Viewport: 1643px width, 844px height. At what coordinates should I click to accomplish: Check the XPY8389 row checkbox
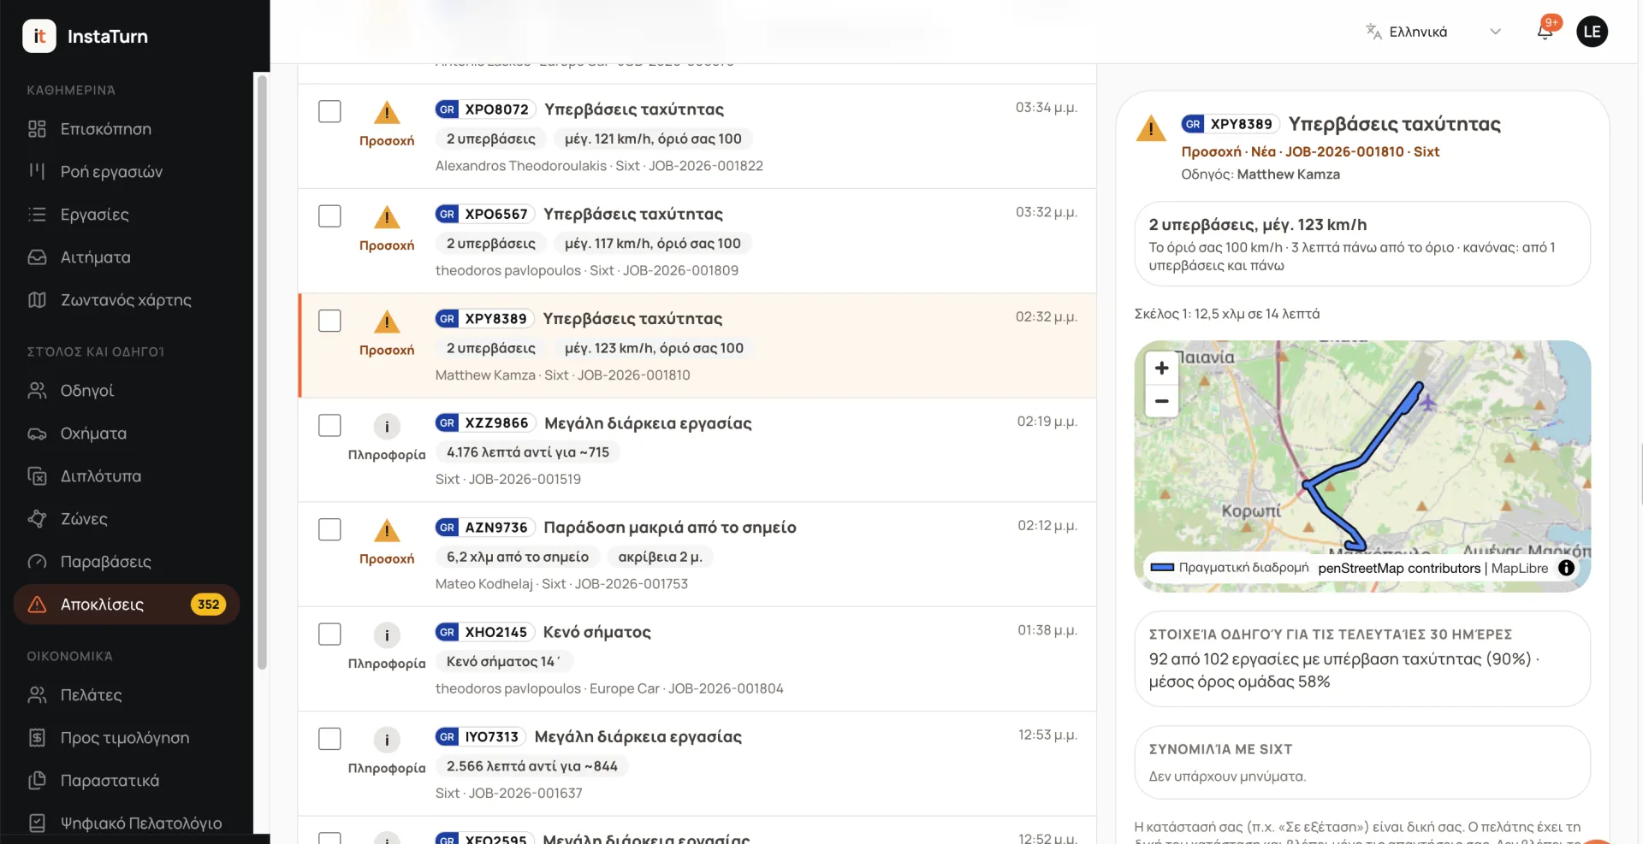329,321
